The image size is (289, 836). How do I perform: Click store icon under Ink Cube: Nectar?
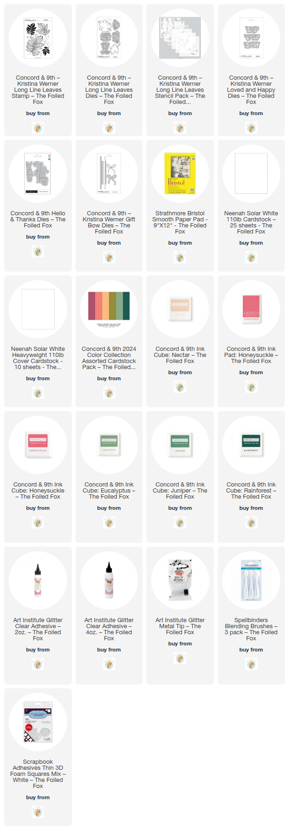tap(180, 387)
